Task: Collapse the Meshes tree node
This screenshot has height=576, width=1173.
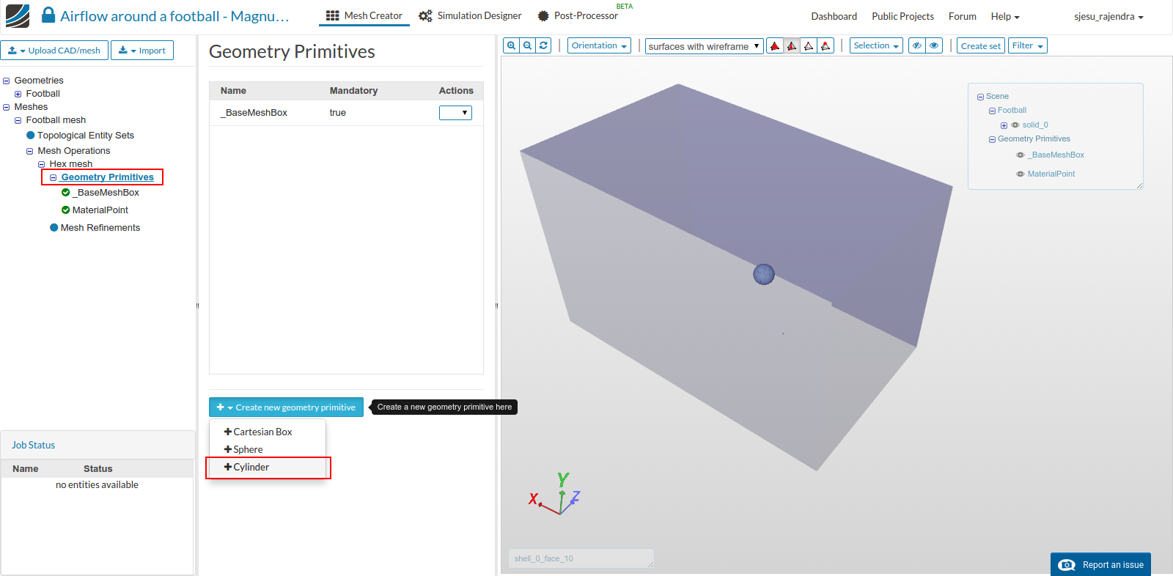Action: pyautogui.click(x=7, y=107)
